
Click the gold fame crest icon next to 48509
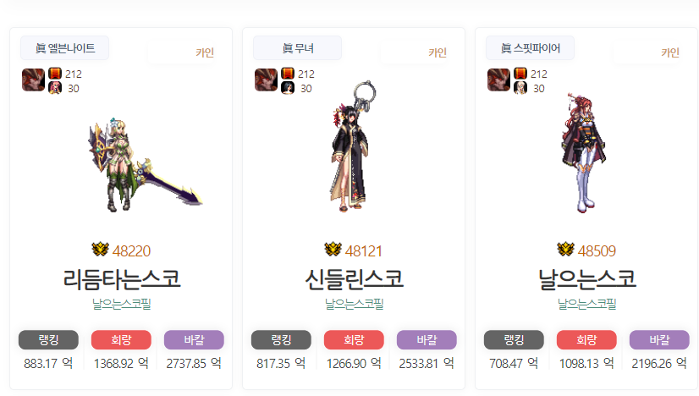tap(565, 250)
